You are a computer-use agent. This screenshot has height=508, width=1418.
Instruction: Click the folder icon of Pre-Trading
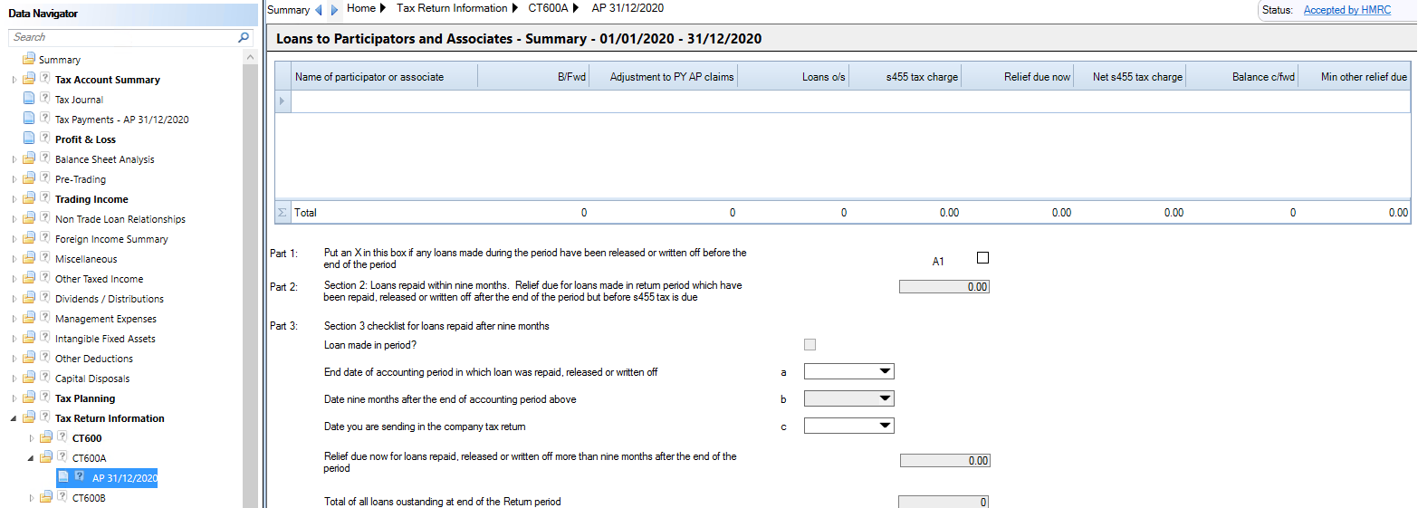pos(29,179)
